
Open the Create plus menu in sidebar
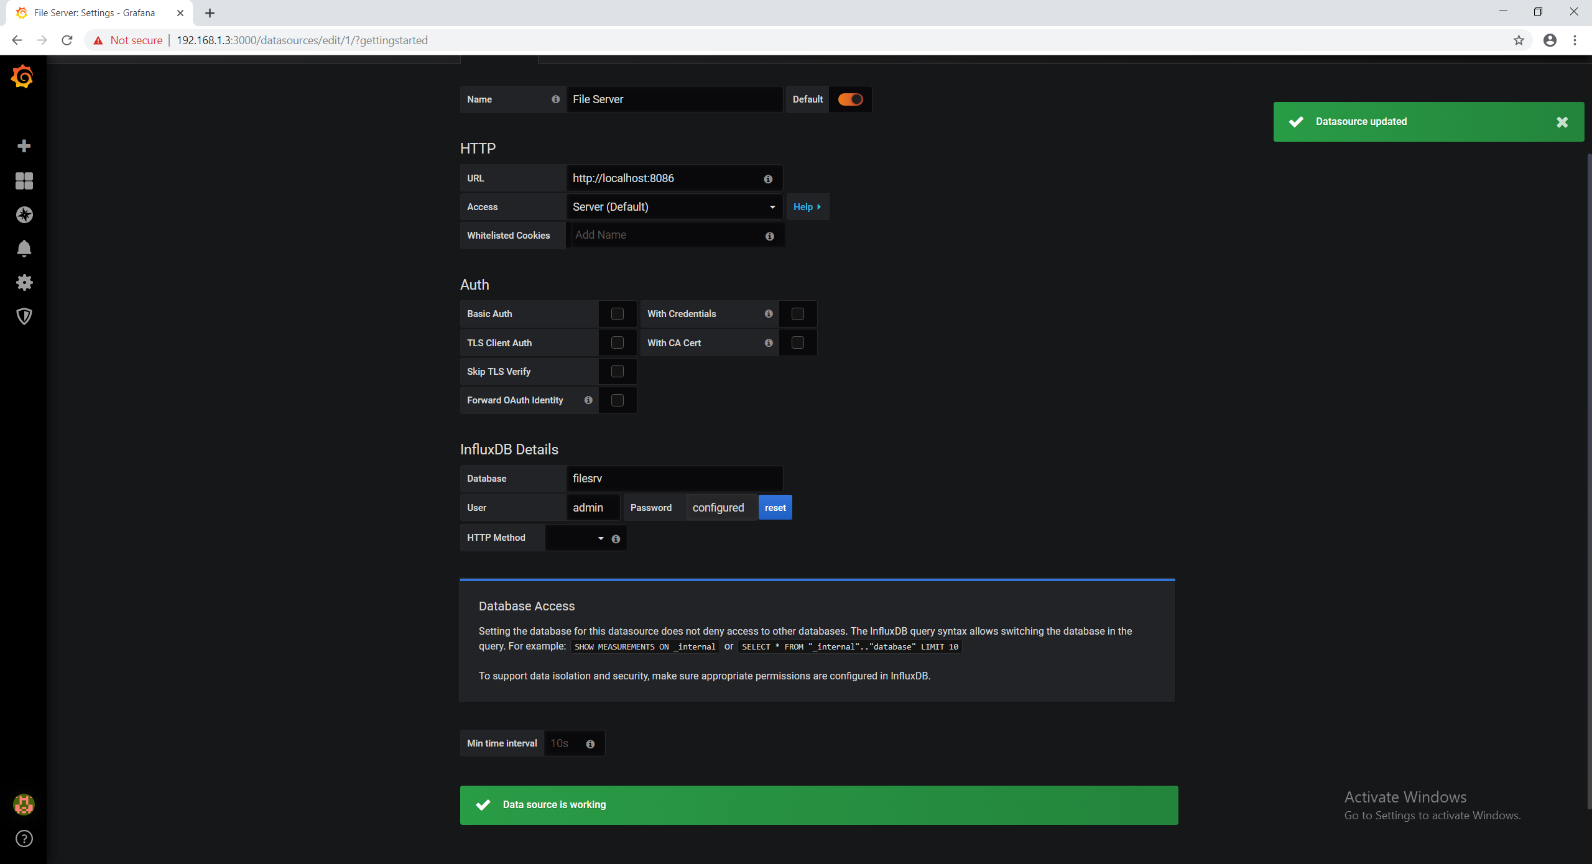[x=24, y=146]
